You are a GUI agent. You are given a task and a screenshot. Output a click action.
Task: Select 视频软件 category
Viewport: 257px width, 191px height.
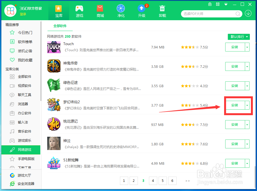click(20, 86)
